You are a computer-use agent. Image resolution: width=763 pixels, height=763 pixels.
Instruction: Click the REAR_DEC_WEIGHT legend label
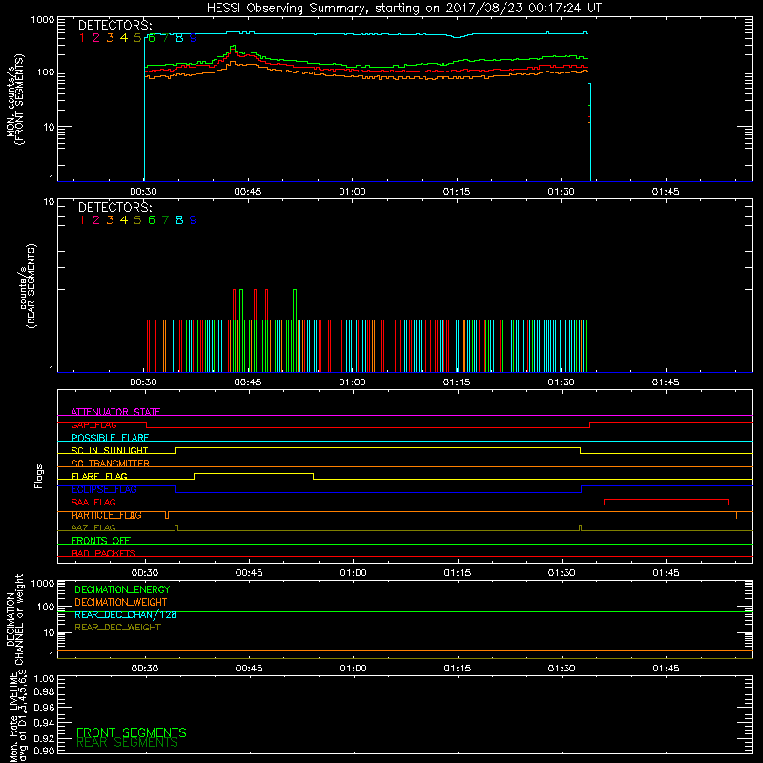click(117, 628)
